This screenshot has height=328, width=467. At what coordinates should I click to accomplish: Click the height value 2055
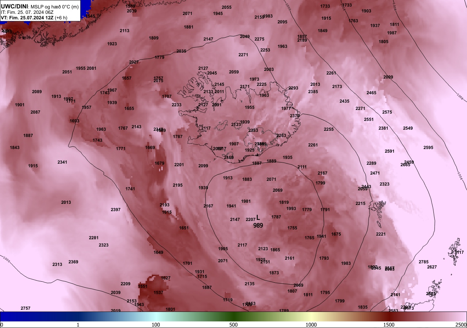point(227,7)
